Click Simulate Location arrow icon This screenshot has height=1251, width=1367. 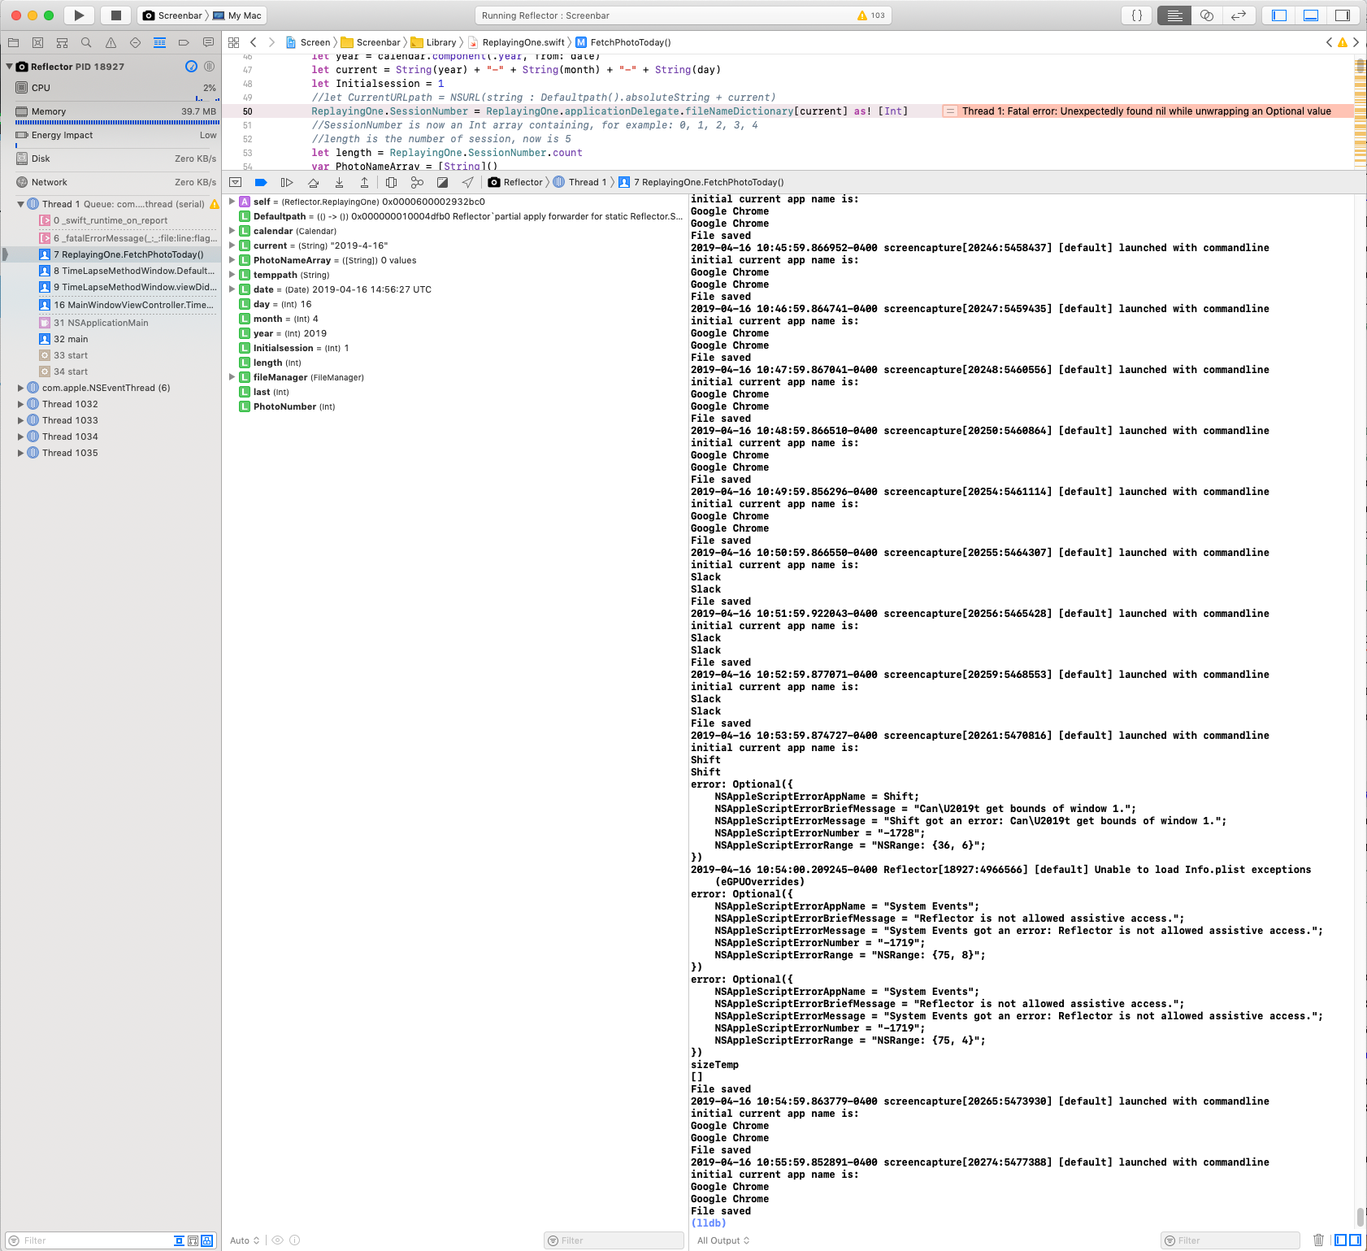468,182
